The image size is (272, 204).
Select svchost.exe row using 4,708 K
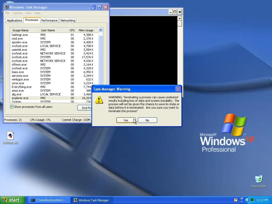[x=54, y=46]
